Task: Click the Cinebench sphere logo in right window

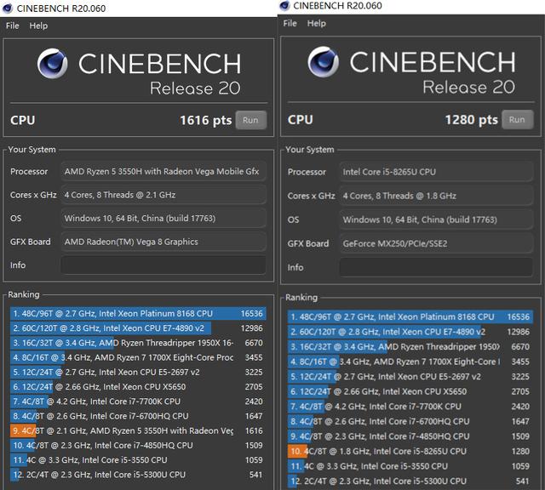Action: pyautogui.click(x=323, y=61)
